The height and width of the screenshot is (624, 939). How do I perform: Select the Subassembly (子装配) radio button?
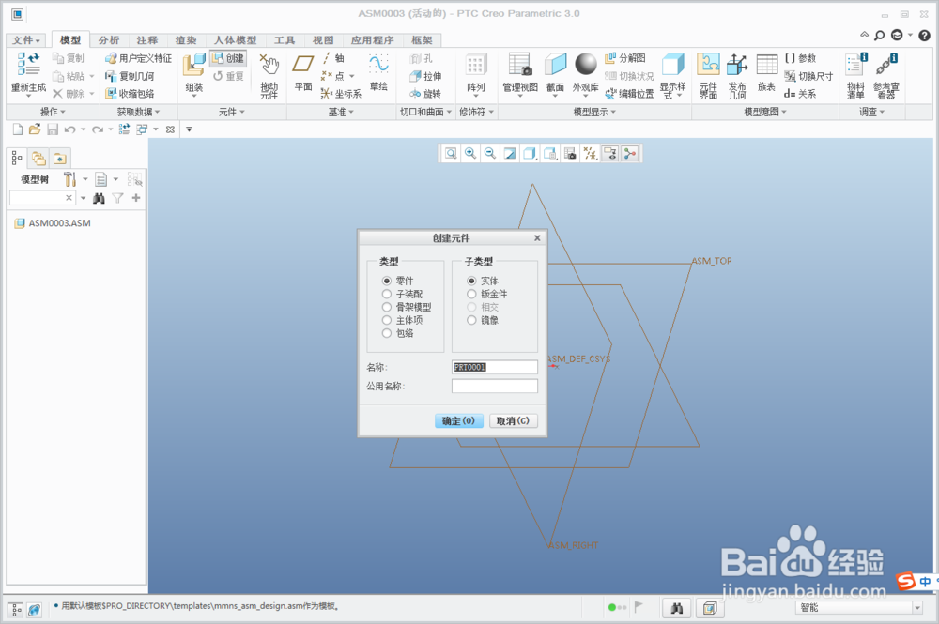(386, 294)
